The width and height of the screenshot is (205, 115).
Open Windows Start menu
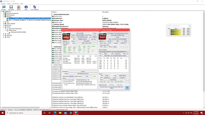click(x=3, y=113)
